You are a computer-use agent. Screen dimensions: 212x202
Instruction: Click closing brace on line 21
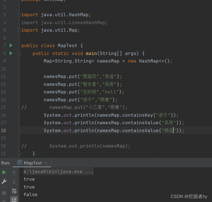[x=34, y=153]
